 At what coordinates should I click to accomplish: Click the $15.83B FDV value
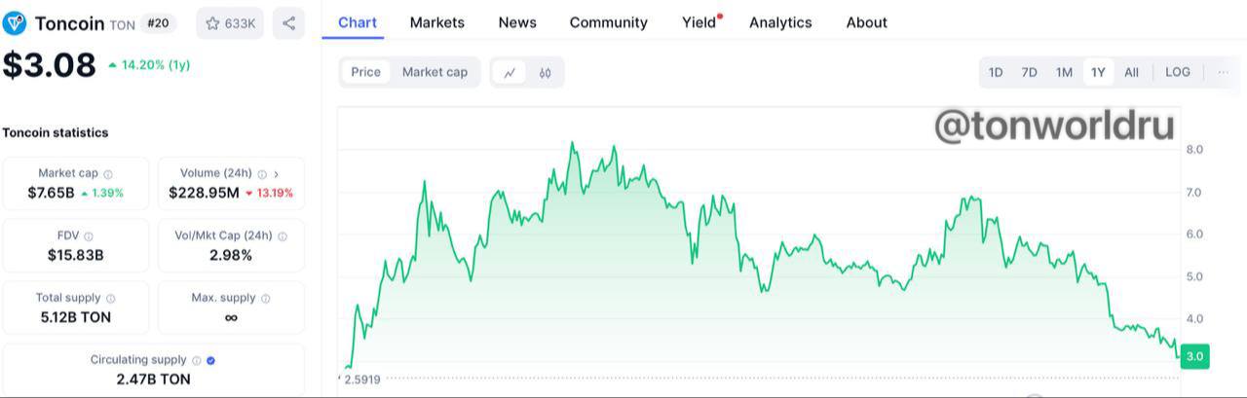click(x=76, y=255)
